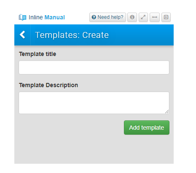196x173 pixels.
Task: Go back using the white chevron arrow
Action: point(22,35)
